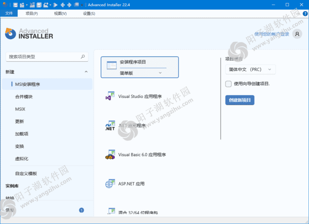This screenshot has width=309, height=224.
Task: Select the 安装程序项目 tile
Action: [140, 67]
